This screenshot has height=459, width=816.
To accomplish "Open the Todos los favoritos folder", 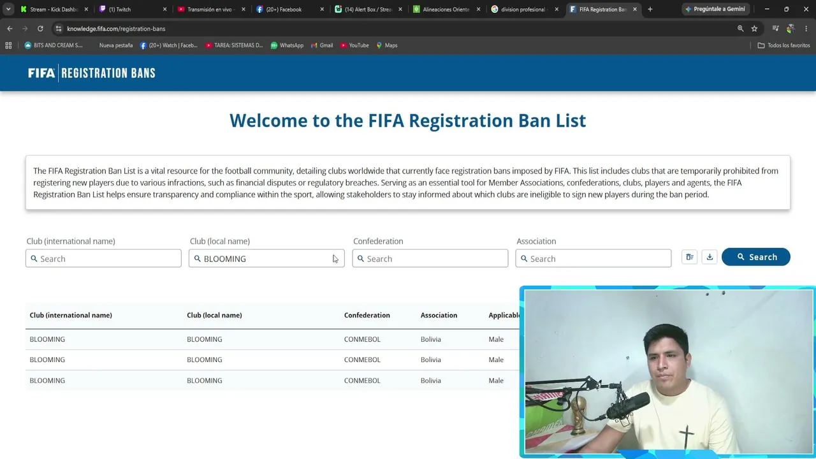I will click(783, 45).
